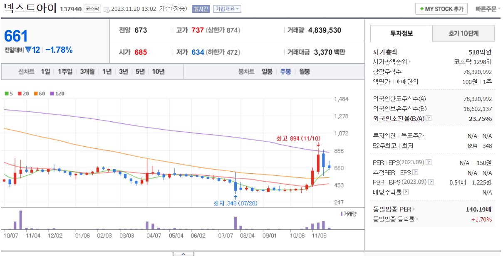This screenshot has height=256, width=503.
Task: Select the 3년 line chart period
Action: [123, 71]
